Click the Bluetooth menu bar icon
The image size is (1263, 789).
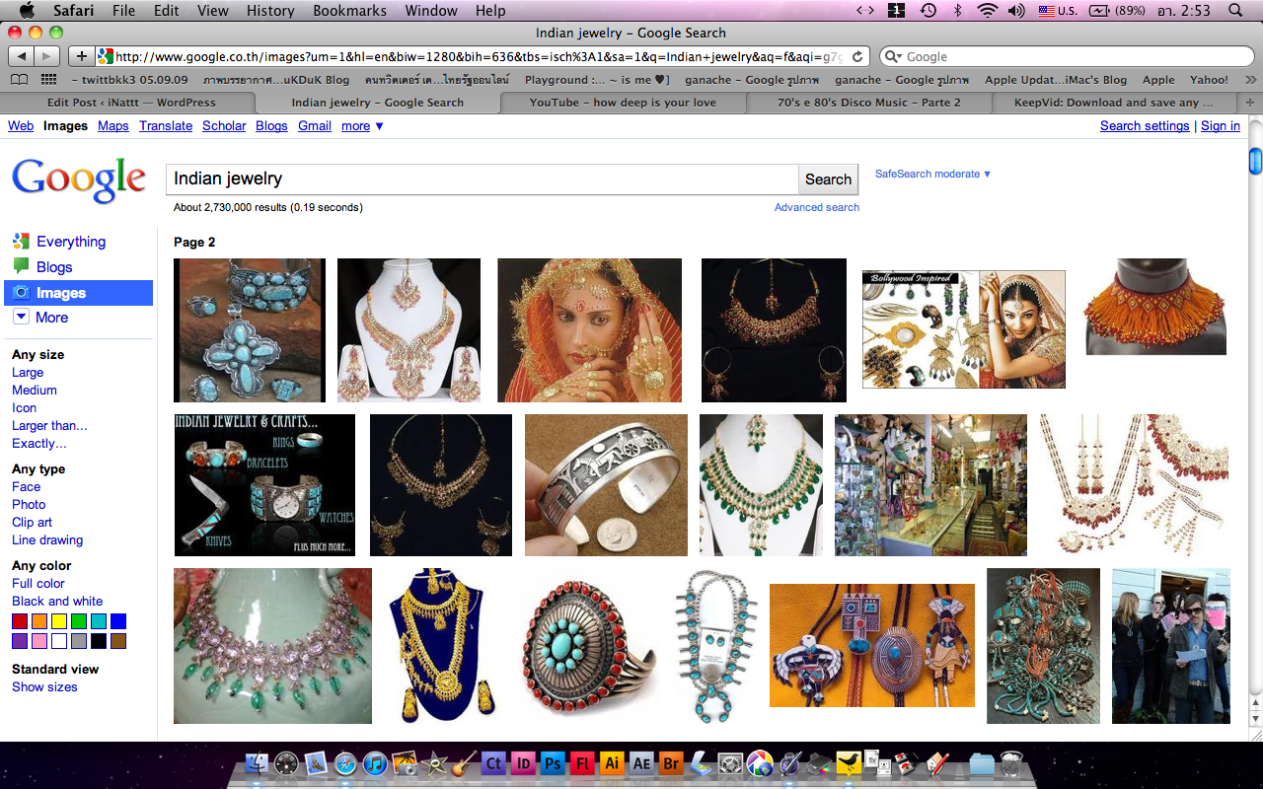pyautogui.click(x=957, y=11)
